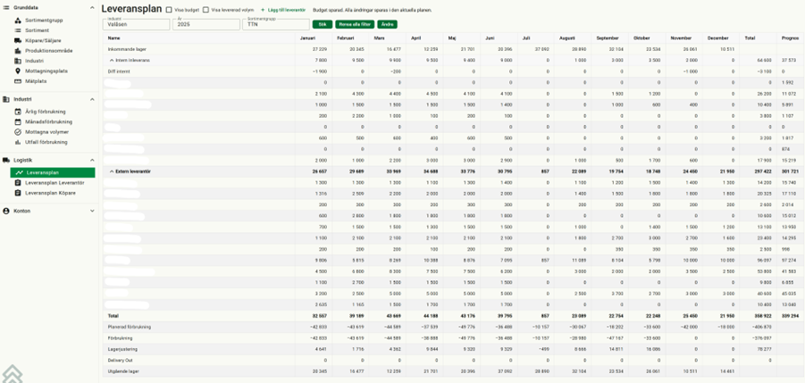Click the Köpare/Säljare truck icon
The width and height of the screenshot is (805, 383).
[18, 40]
